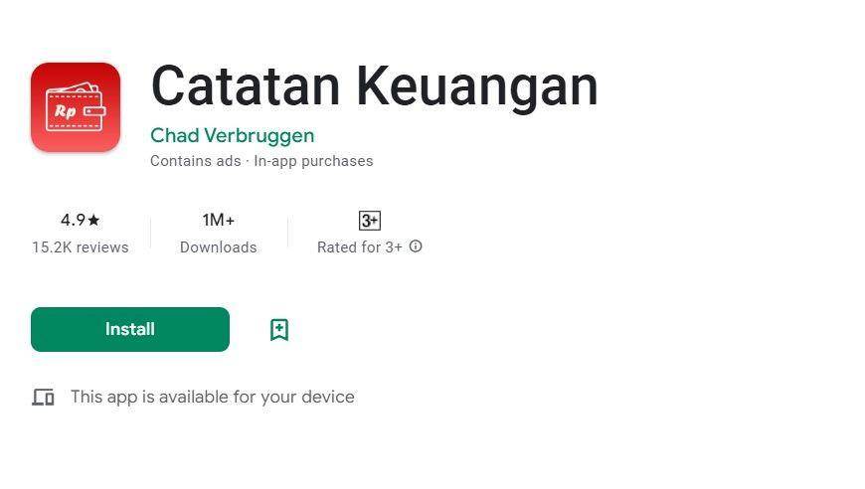Viewport: 865px width, 489px height.
Task: Click the wallet clasp on the app icon
Action: pos(94,112)
